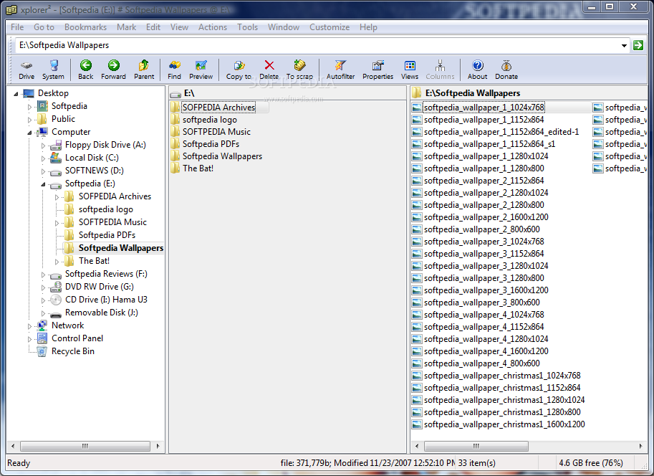Select softpedia_wallpaper_3_800x600 file
This screenshot has width=654, height=476.
[x=482, y=303]
